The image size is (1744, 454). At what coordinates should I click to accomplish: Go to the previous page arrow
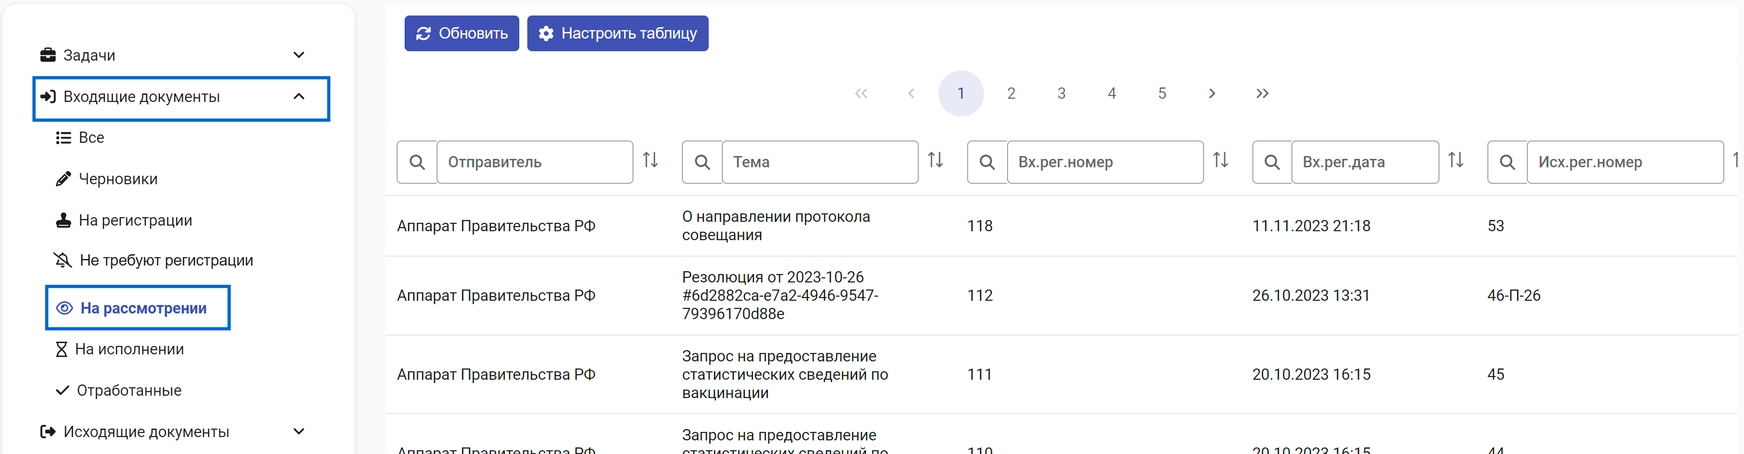(x=911, y=94)
